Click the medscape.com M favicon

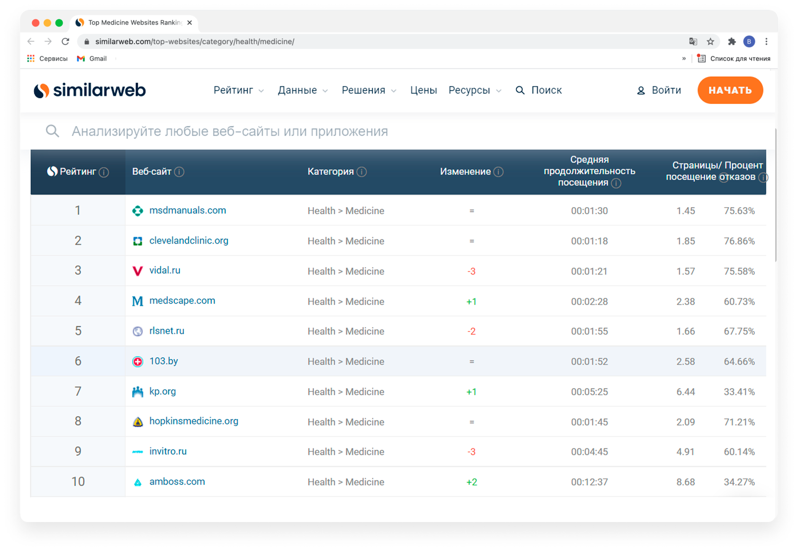[x=138, y=301]
